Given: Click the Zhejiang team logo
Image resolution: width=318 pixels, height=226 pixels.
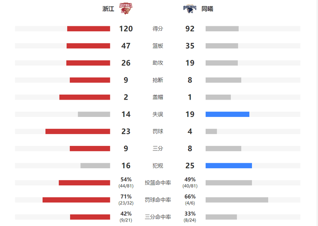Looking at the screenshot, I should click(126, 9).
